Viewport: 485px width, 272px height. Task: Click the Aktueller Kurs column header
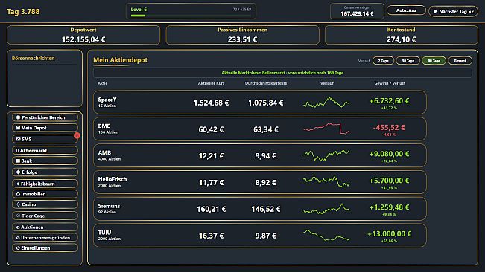[212, 83]
